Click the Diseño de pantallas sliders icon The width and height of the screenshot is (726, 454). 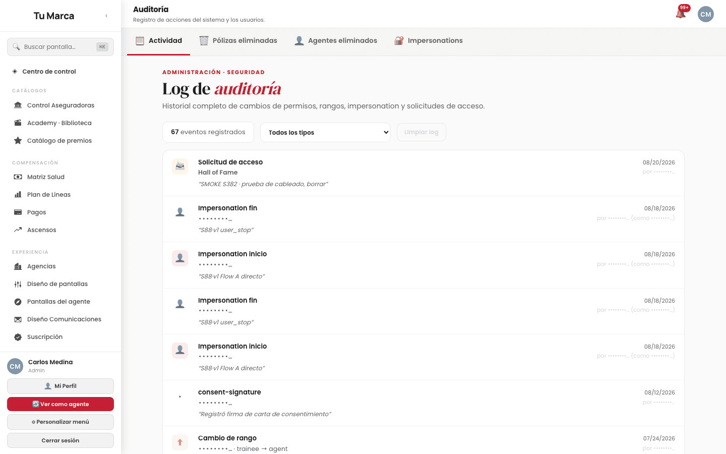(x=18, y=284)
